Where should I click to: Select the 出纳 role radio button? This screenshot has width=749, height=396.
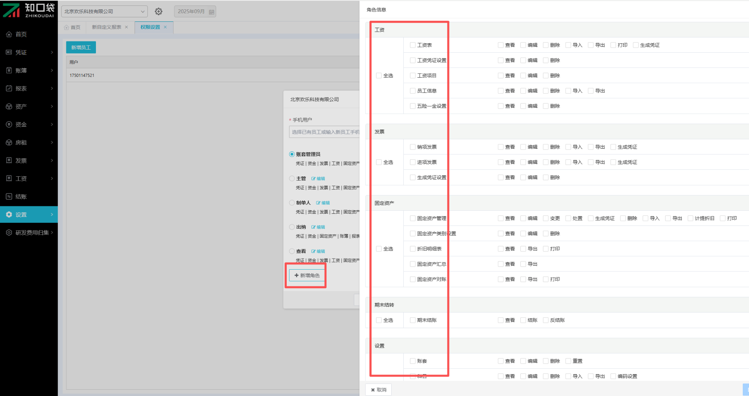(292, 227)
